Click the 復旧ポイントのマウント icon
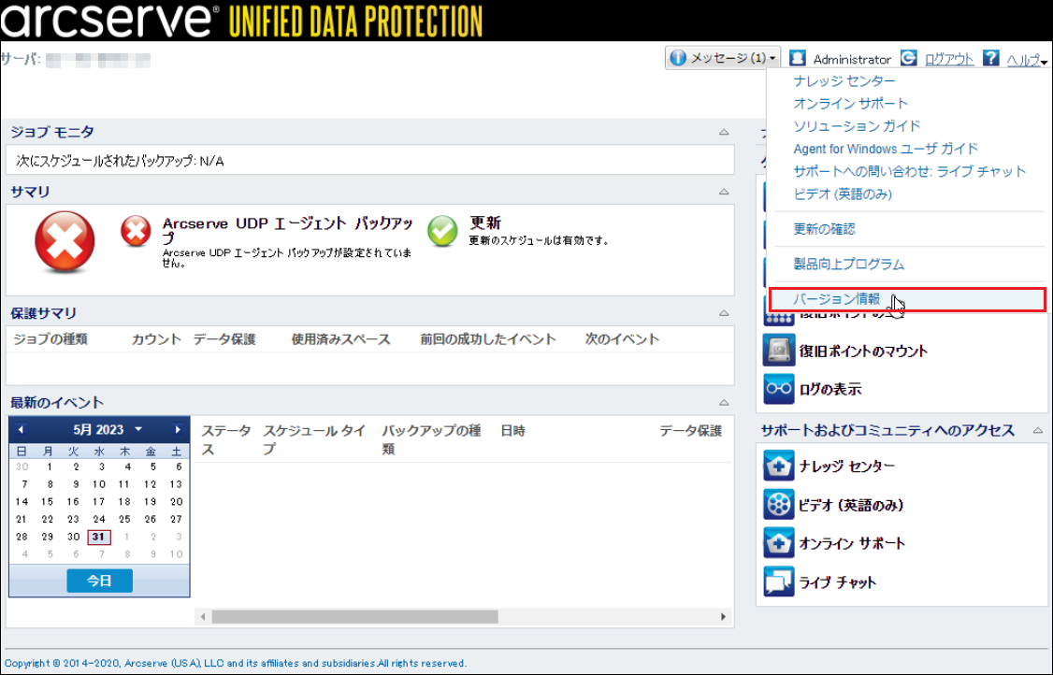1053x675 pixels. pyautogui.click(x=779, y=351)
